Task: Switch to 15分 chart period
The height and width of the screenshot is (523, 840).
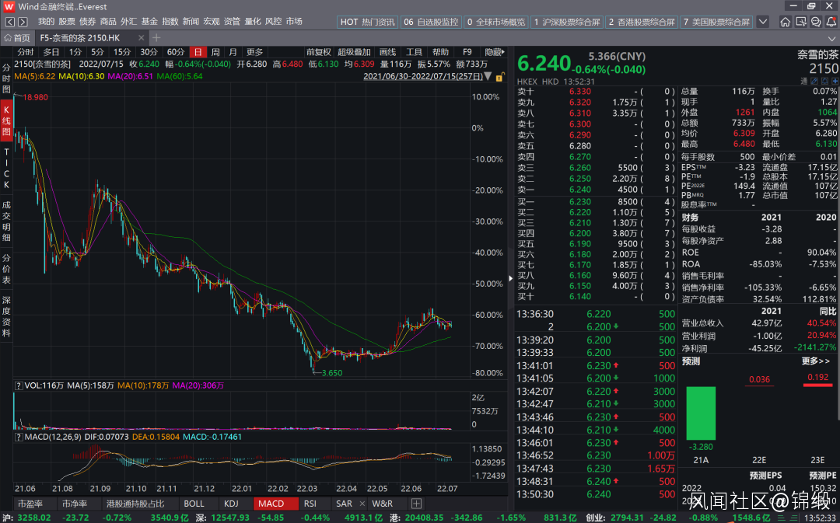Action: (x=121, y=52)
